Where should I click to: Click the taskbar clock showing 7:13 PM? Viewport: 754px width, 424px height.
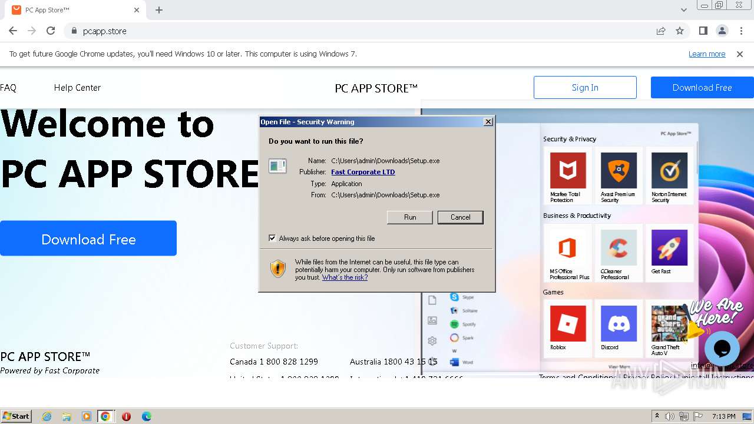point(723,416)
